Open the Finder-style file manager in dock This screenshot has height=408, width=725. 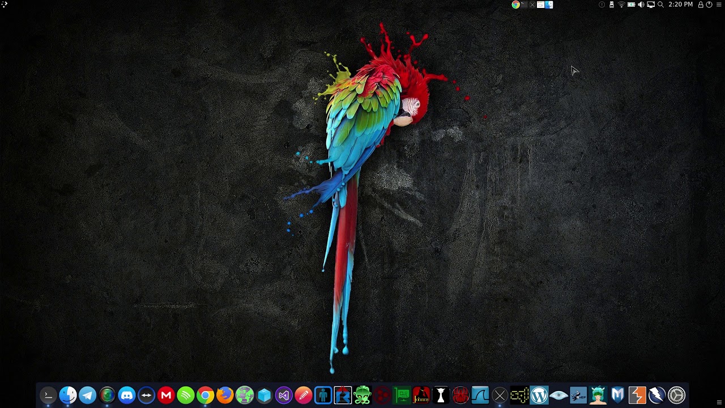pos(68,395)
